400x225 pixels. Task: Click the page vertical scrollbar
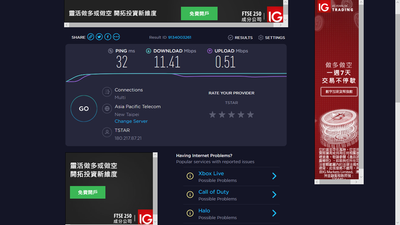pyautogui.click(x=397, y=58)
